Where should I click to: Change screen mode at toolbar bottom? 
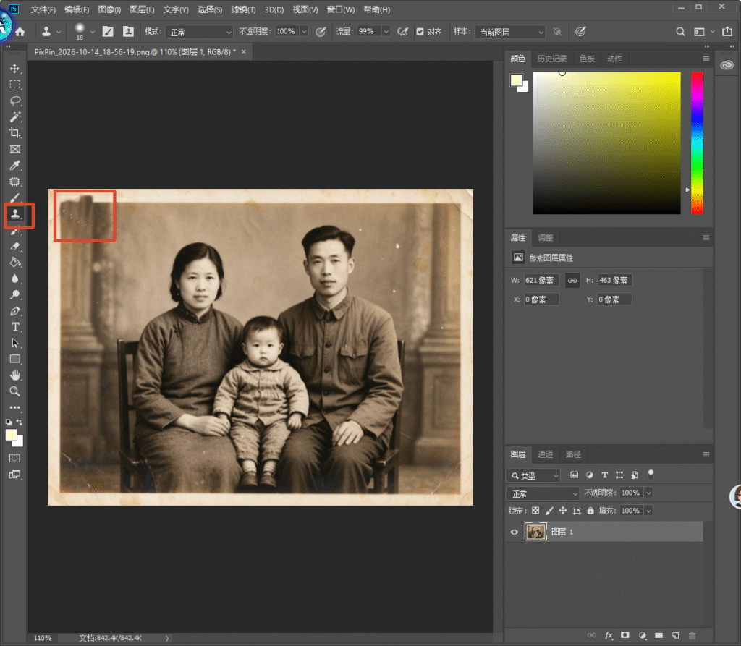15,475
